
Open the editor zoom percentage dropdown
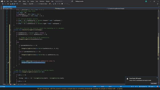tap(5, 84)
